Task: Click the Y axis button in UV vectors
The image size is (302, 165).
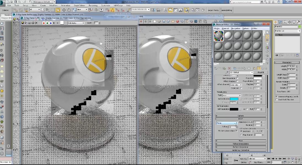Action: click(257, 131)
